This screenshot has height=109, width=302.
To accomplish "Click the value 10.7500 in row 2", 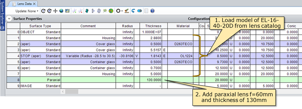I will [x=265, y=44].
